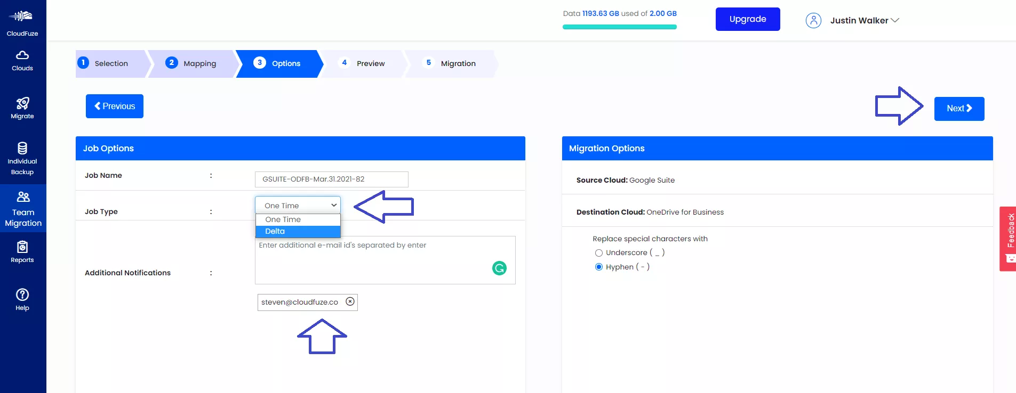Open the Clouds sidebar section

pyautogui.click(x=22, y=61)
